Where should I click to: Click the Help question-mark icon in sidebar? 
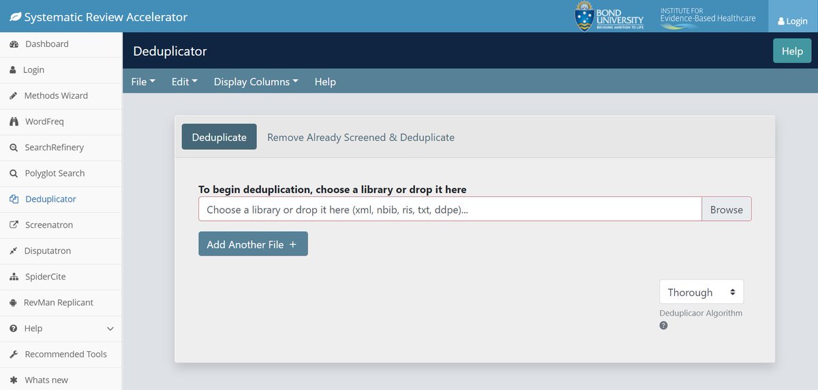click(x=13, y=329)
